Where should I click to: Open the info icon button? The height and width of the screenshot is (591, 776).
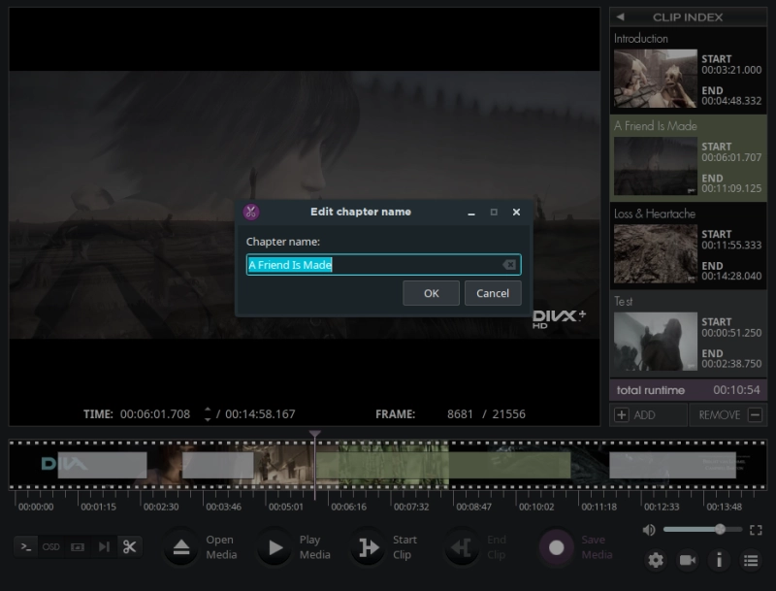(719, 560)
